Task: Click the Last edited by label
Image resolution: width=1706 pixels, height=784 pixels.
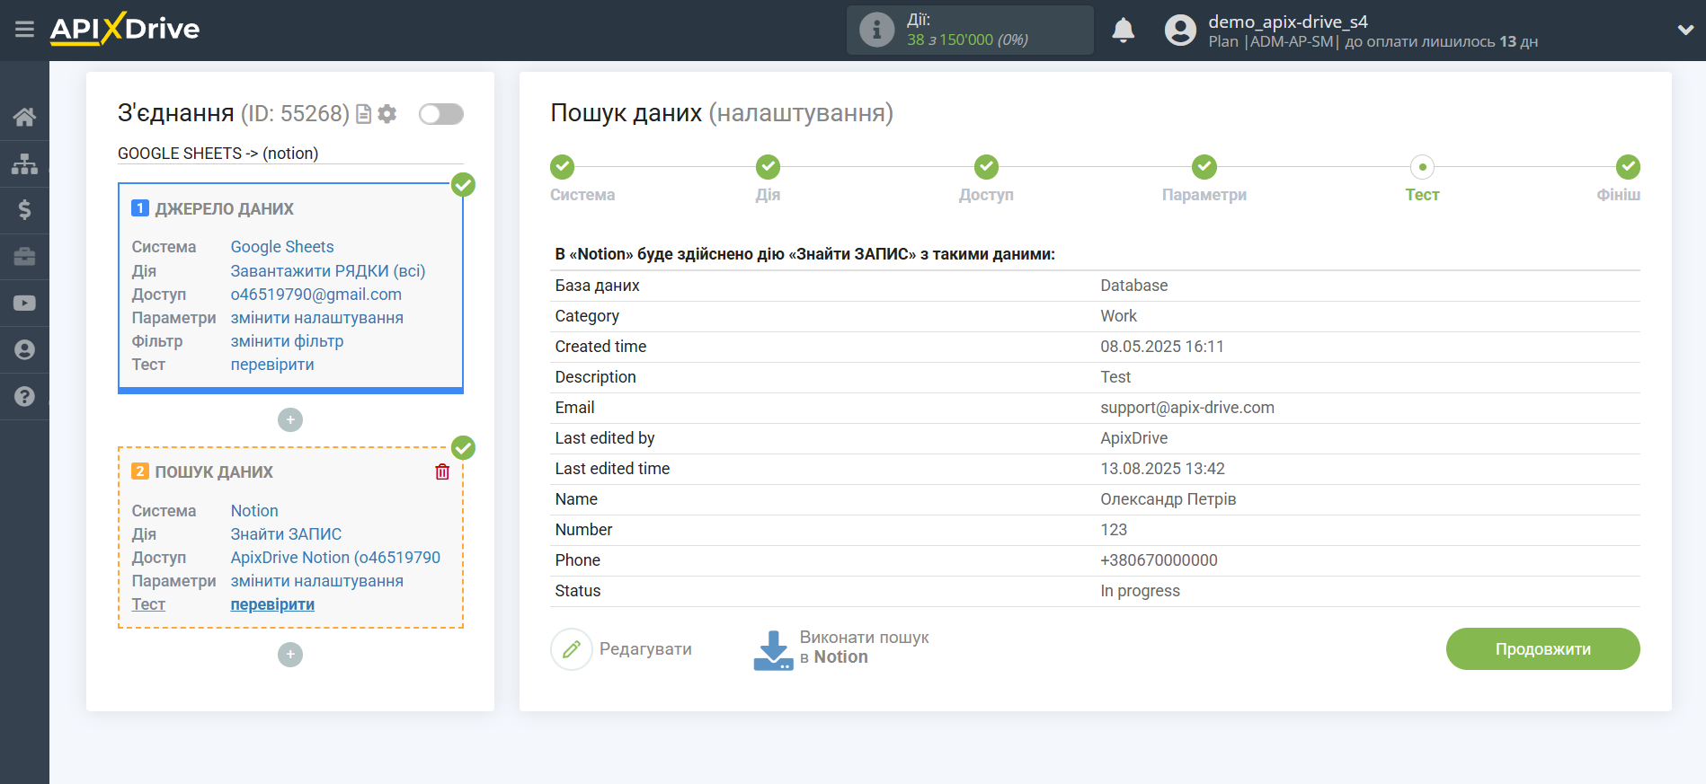Action: [x=605, y=438]
